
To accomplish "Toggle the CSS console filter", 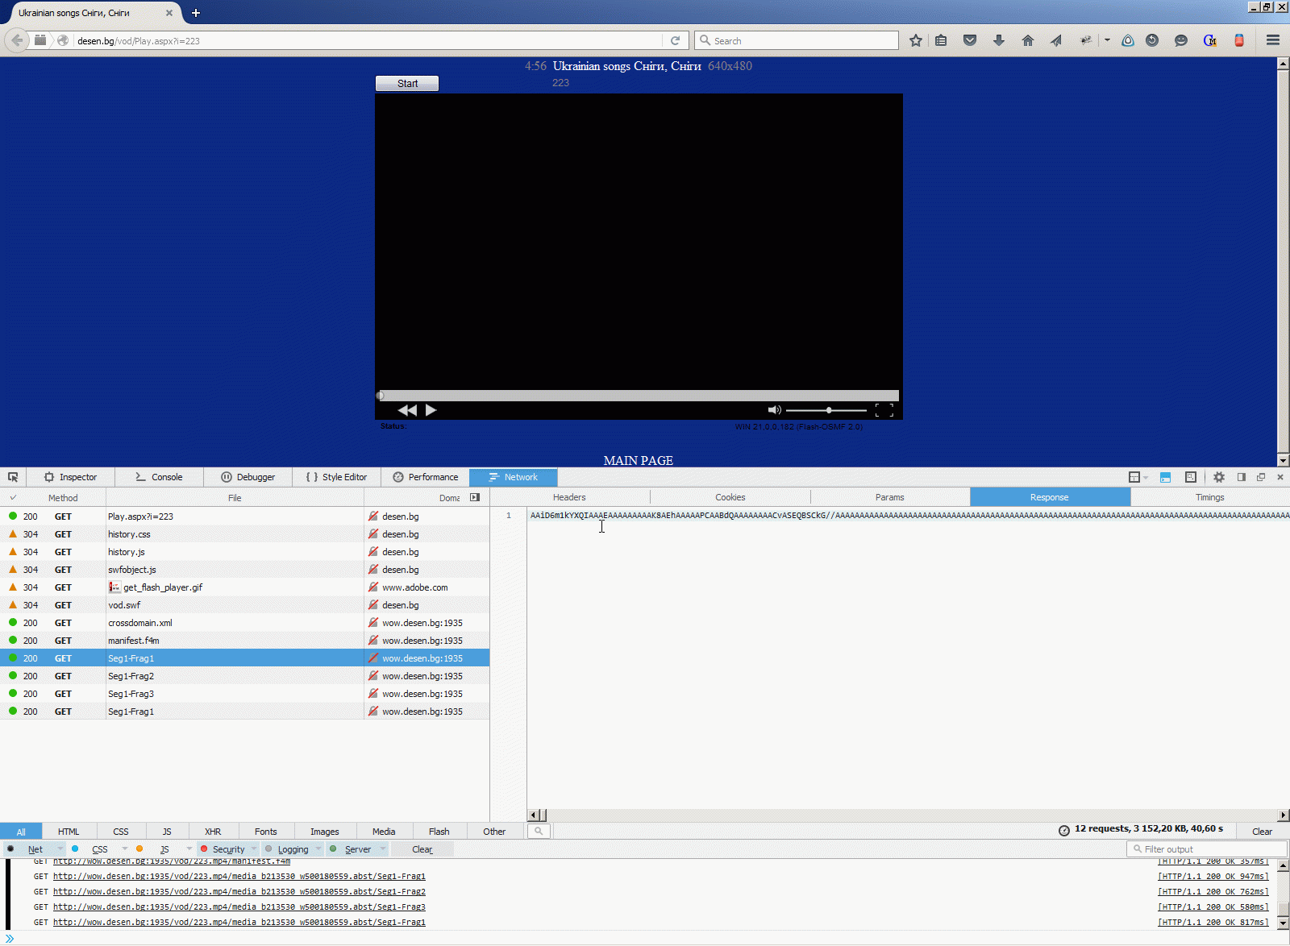I will coord(99,849).
